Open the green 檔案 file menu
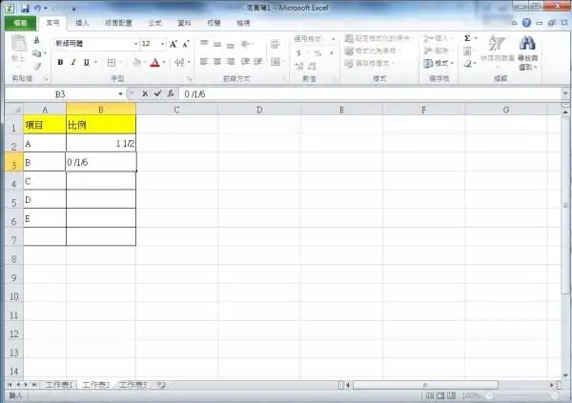This screenshot has height=403, width=572. pos(18,21)
